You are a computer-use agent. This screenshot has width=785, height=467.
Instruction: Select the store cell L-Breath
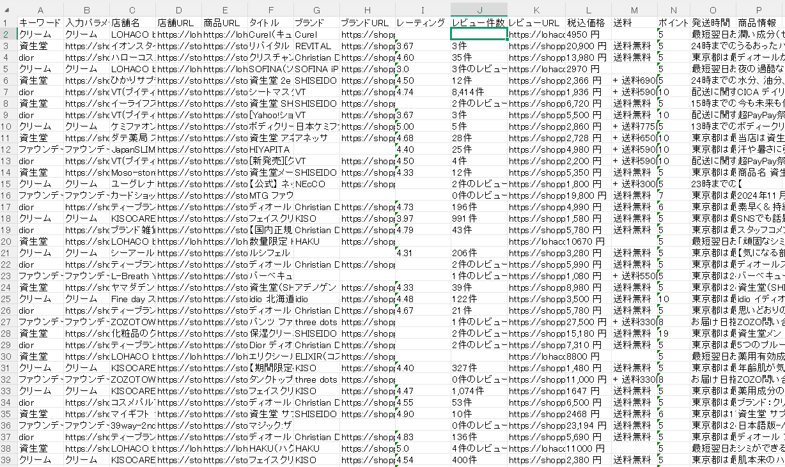(x=132, y=276)
